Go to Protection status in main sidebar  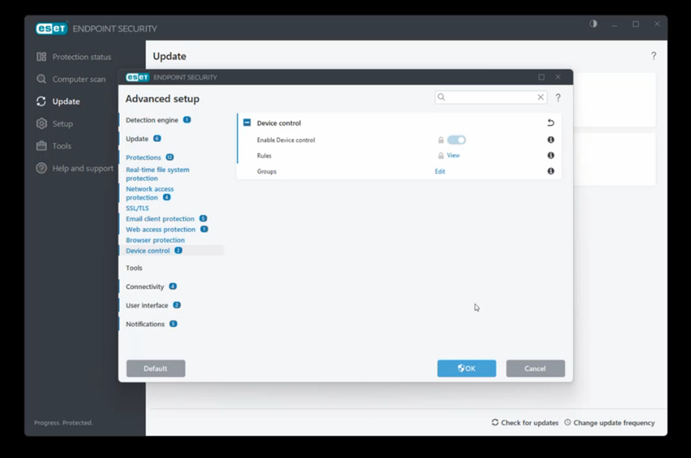[x=82, y=57]
